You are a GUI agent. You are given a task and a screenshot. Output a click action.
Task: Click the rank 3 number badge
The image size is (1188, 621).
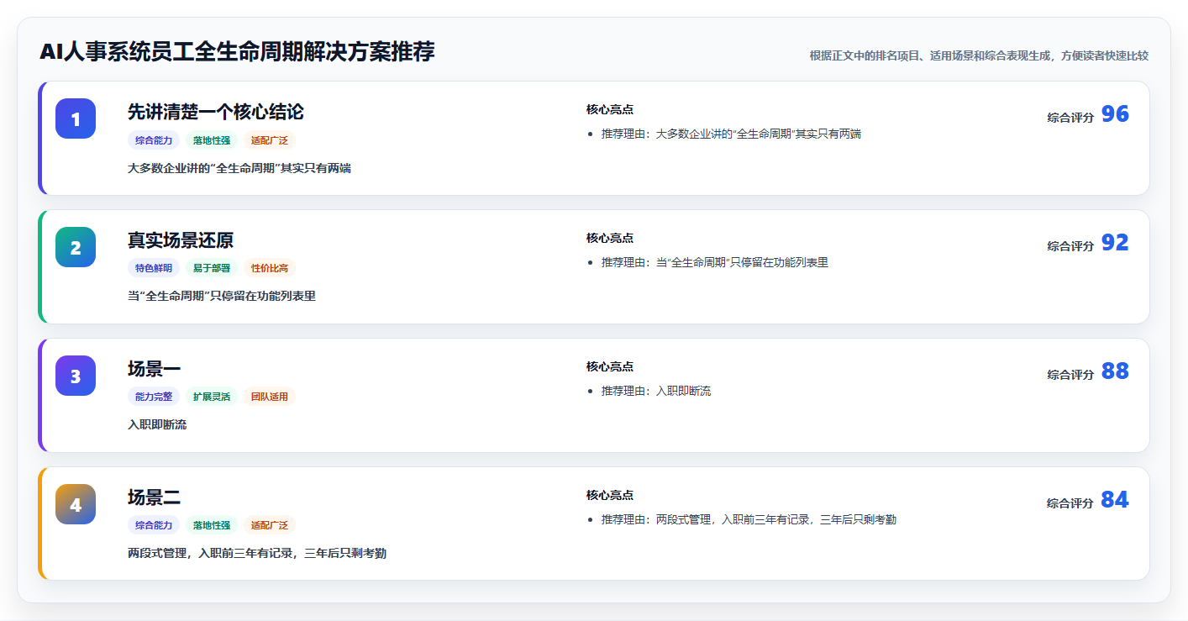pos(76,376)
